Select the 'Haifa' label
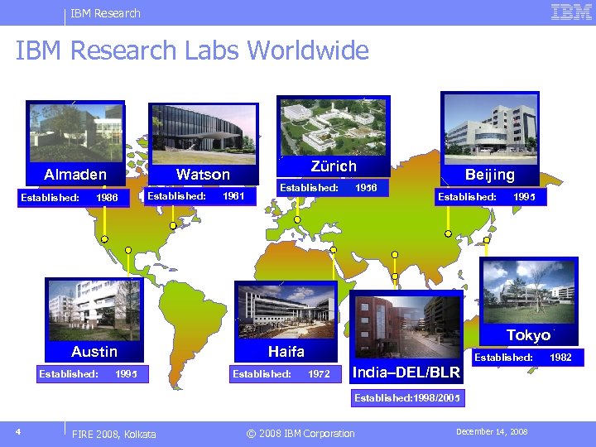 click(x=286, y=352)
